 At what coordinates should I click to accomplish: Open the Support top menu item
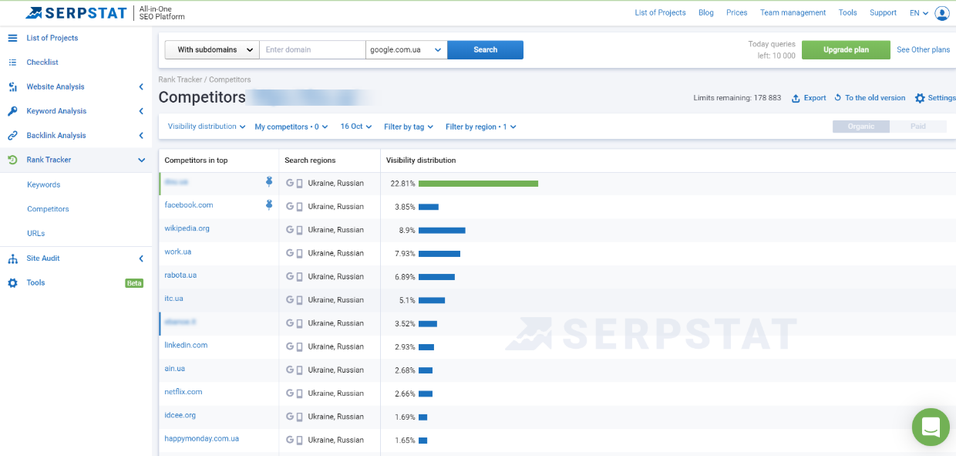coord(883,13)
